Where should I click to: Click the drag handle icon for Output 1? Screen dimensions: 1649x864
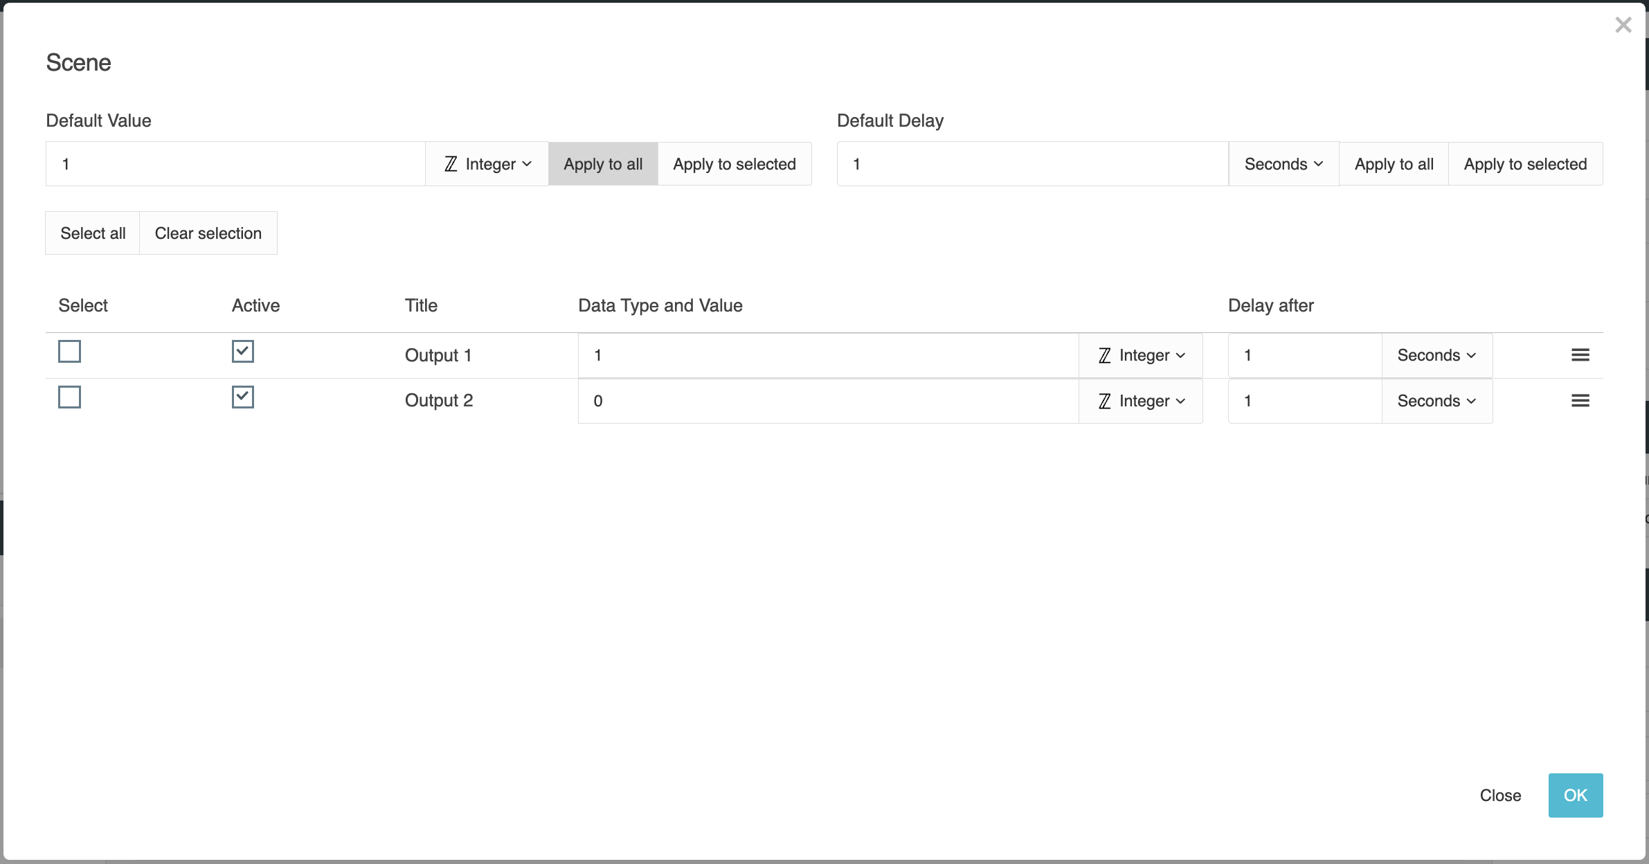[x=1580, y=355]
